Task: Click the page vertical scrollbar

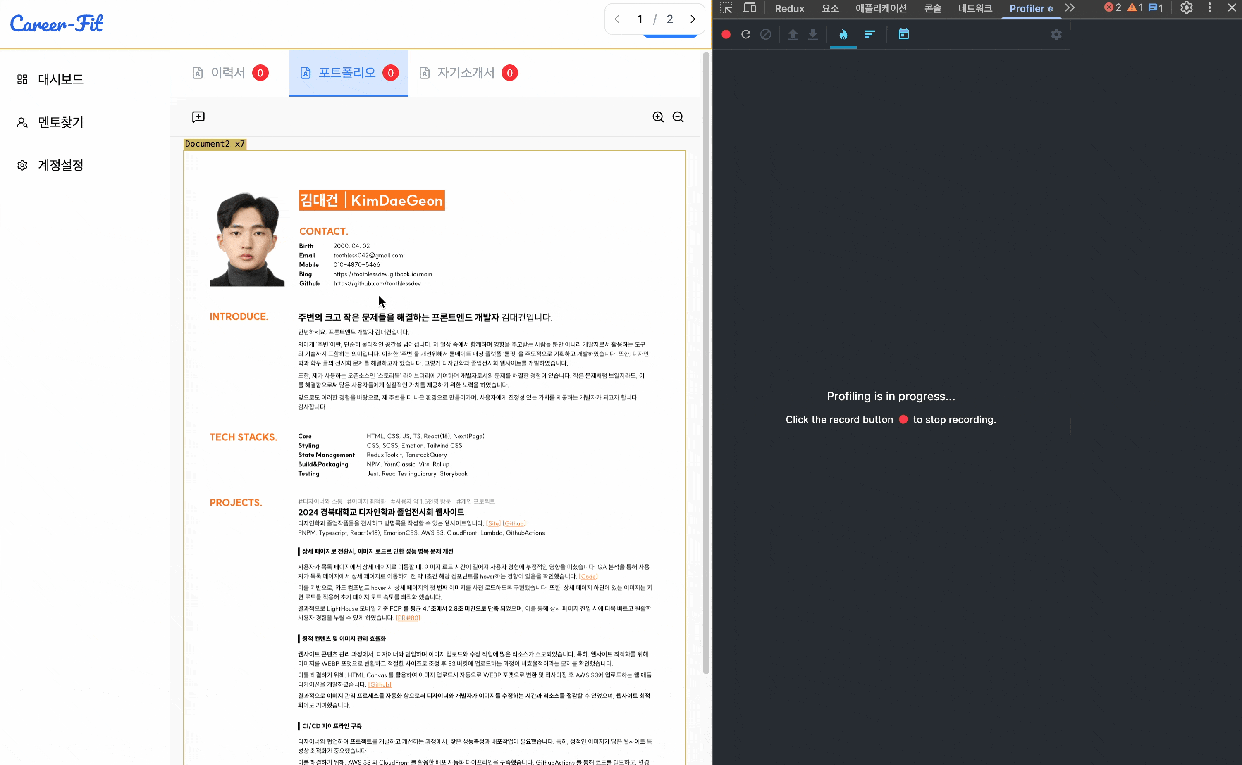Action: (x=706, y=354)
